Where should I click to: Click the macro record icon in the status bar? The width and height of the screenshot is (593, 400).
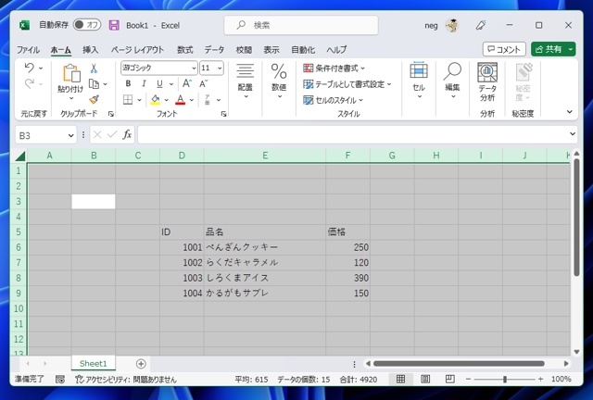point(60,380)
